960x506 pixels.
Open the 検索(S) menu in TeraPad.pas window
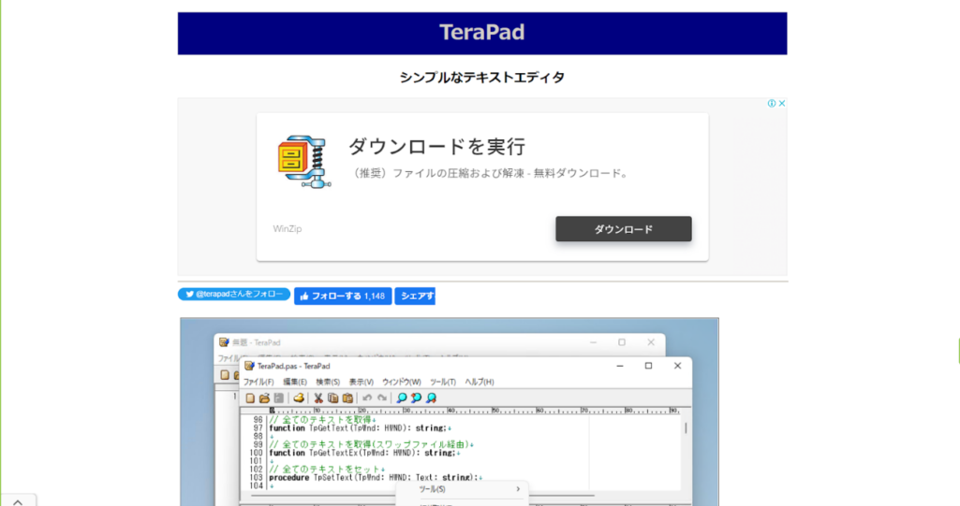(x=328, y=382)
